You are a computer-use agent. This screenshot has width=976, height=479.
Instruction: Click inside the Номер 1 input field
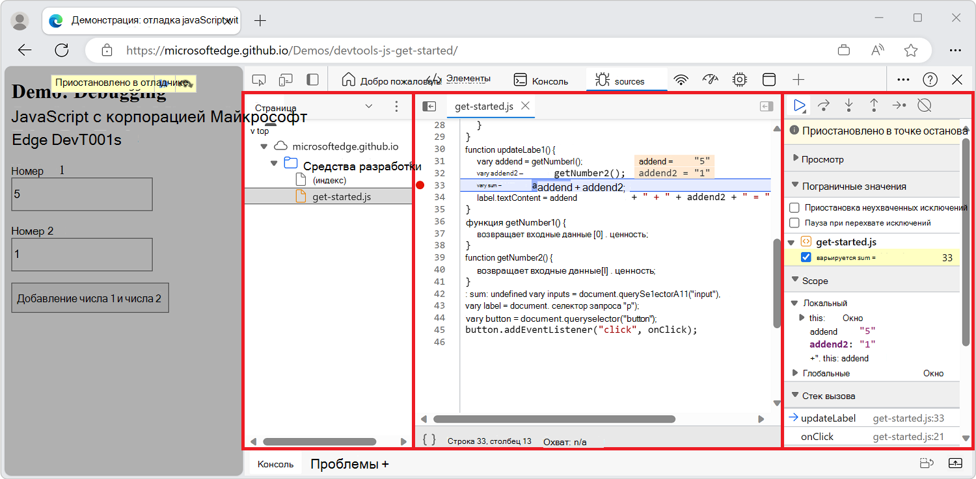click(81, 194)
